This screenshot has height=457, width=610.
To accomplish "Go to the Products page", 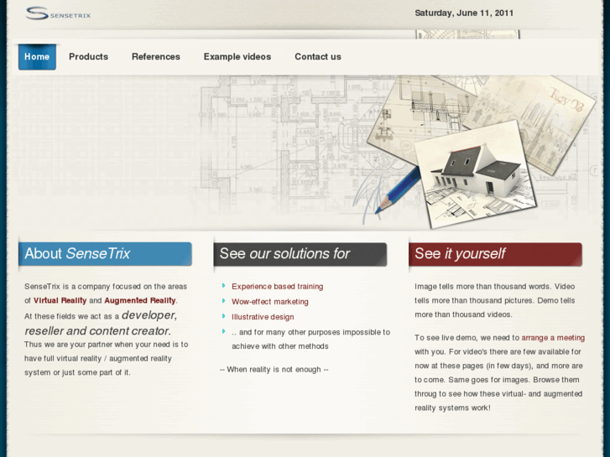I will (88, 57).
